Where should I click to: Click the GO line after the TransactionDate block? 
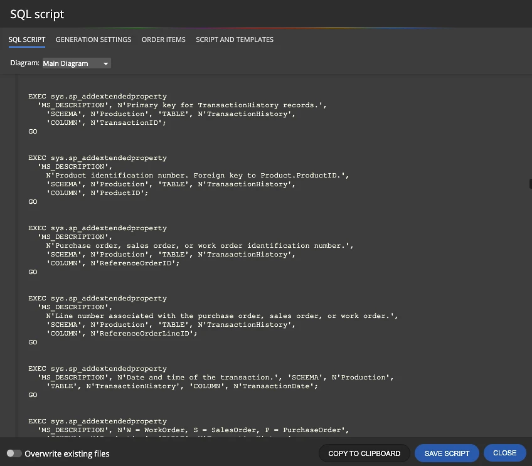coord(33,395)
